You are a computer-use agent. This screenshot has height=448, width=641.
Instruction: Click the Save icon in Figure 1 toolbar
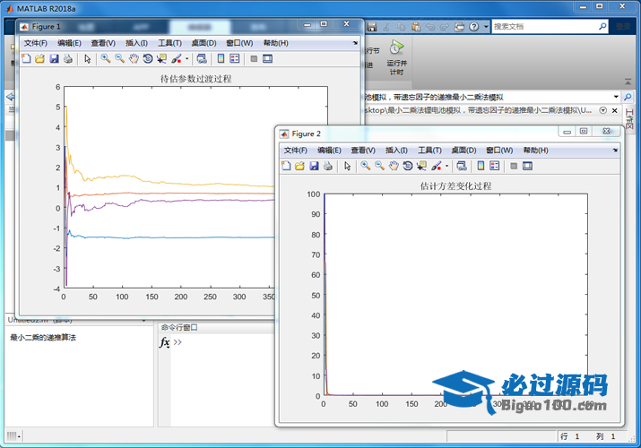coord(54,59)
